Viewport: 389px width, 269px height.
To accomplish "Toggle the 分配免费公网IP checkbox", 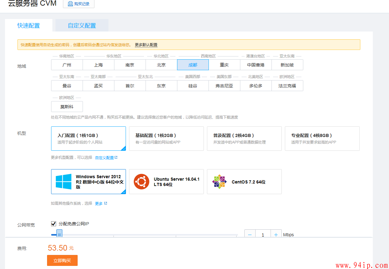I will coord(54,224).
